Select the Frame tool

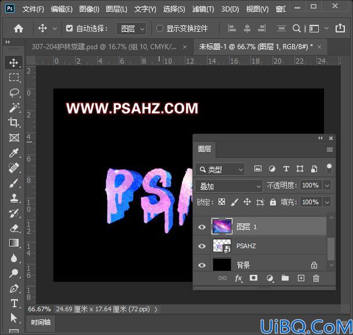pos(14,138)
